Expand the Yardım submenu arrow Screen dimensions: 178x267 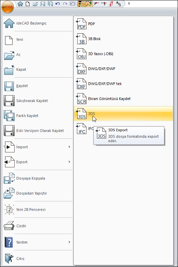70,242
